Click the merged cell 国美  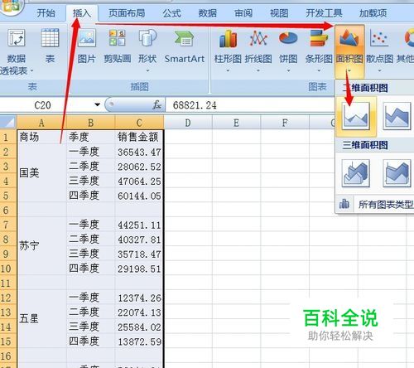41,173
